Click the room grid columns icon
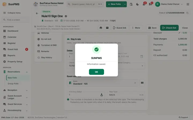The image size is (193, 120). point(142,83)
